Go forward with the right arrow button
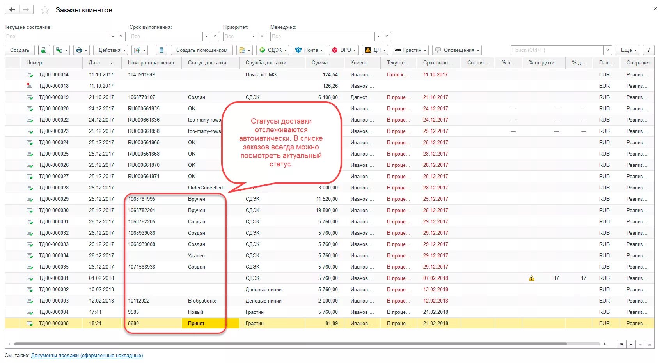Screen dimensions: 662x363 tap(26, 10)
